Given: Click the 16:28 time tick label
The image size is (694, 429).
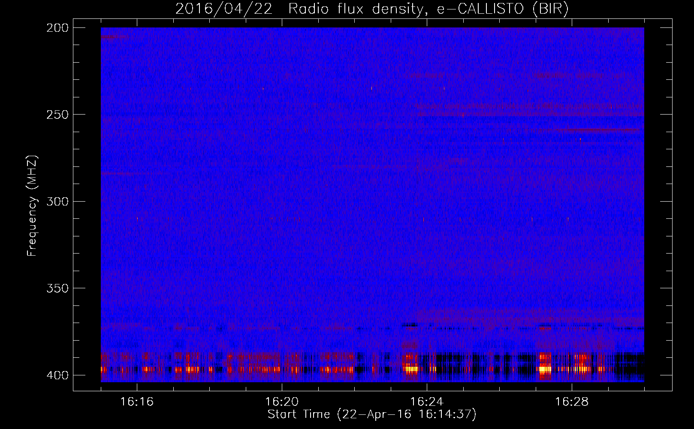Looking at the screenshot, I should point(572,402).
